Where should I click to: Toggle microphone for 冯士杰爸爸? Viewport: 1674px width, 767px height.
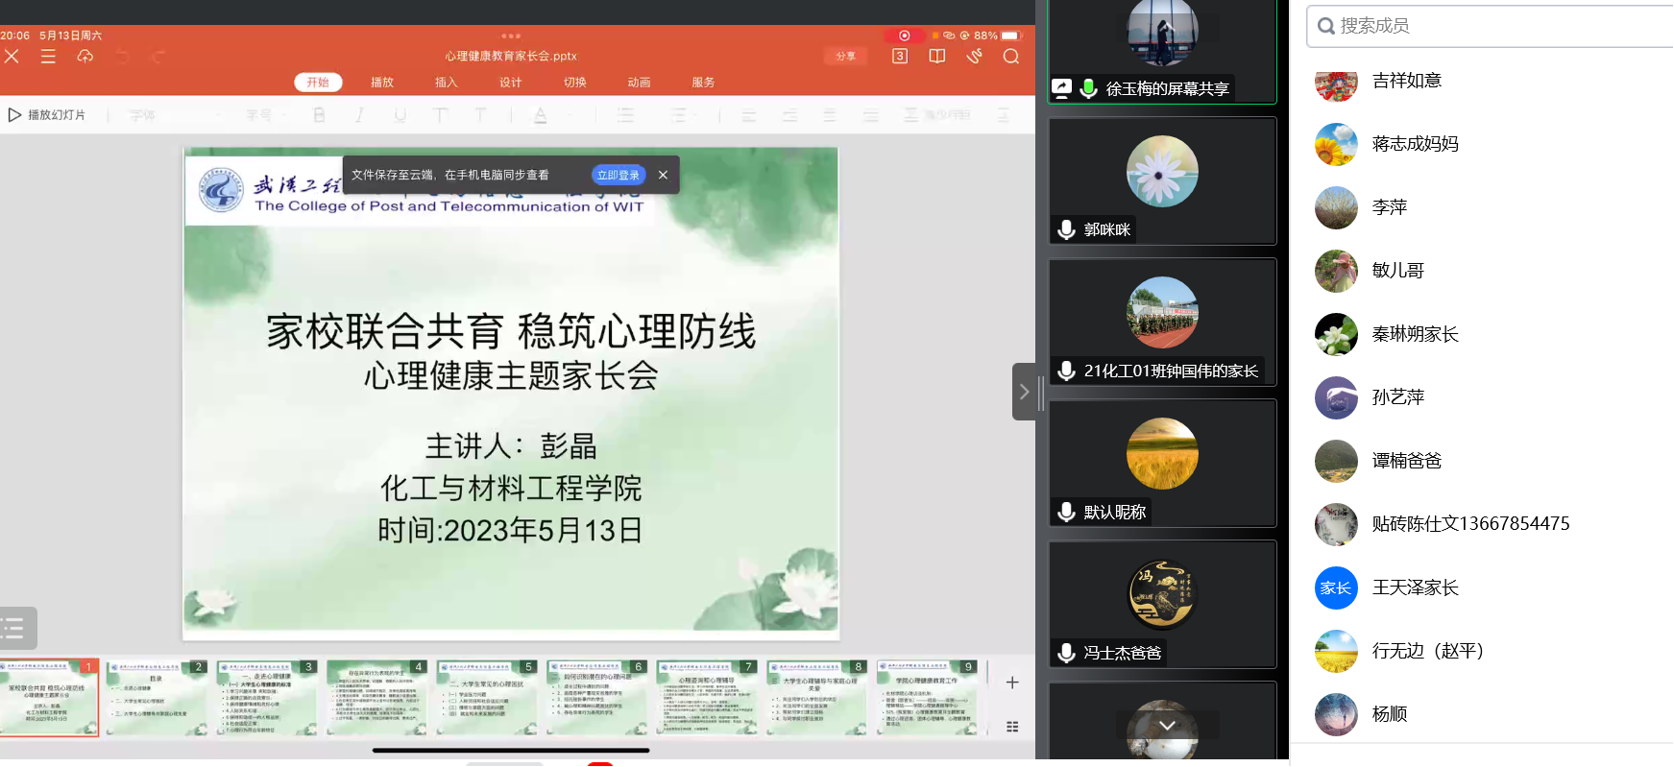tap(1066, 653)
